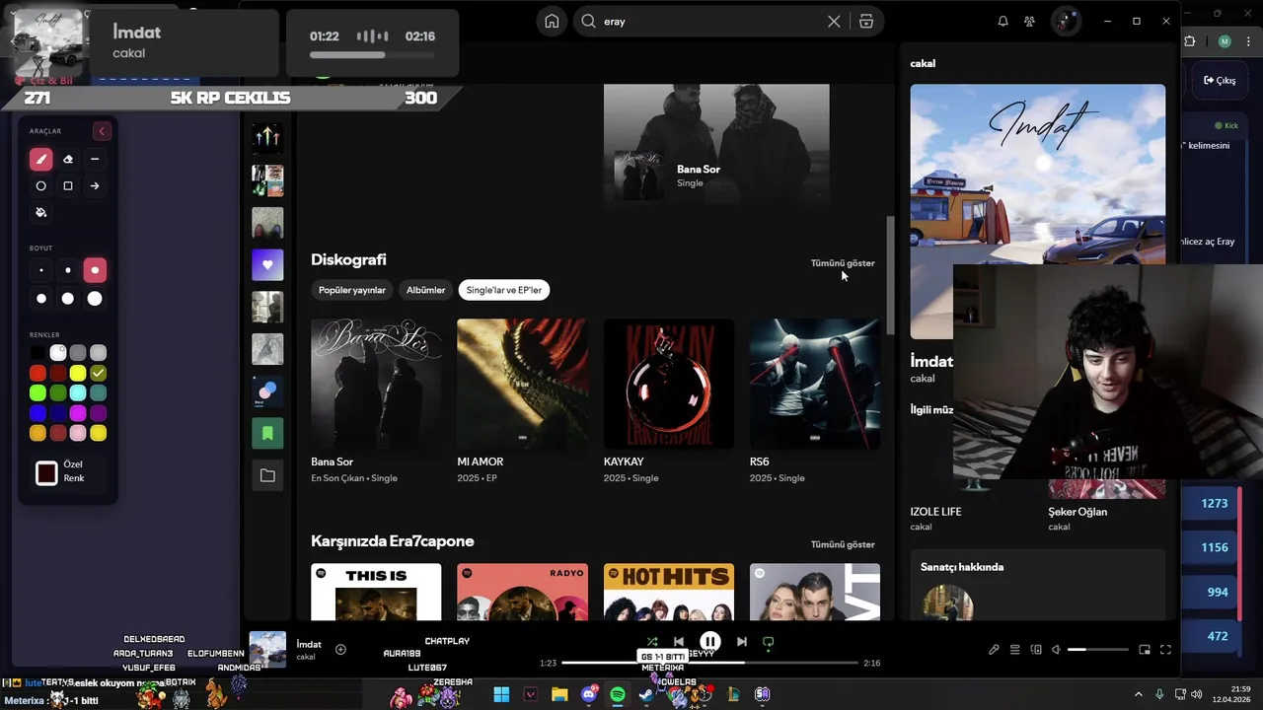
Task: Open the arrows cover playlist in sidebar
Action: point(267,138)
